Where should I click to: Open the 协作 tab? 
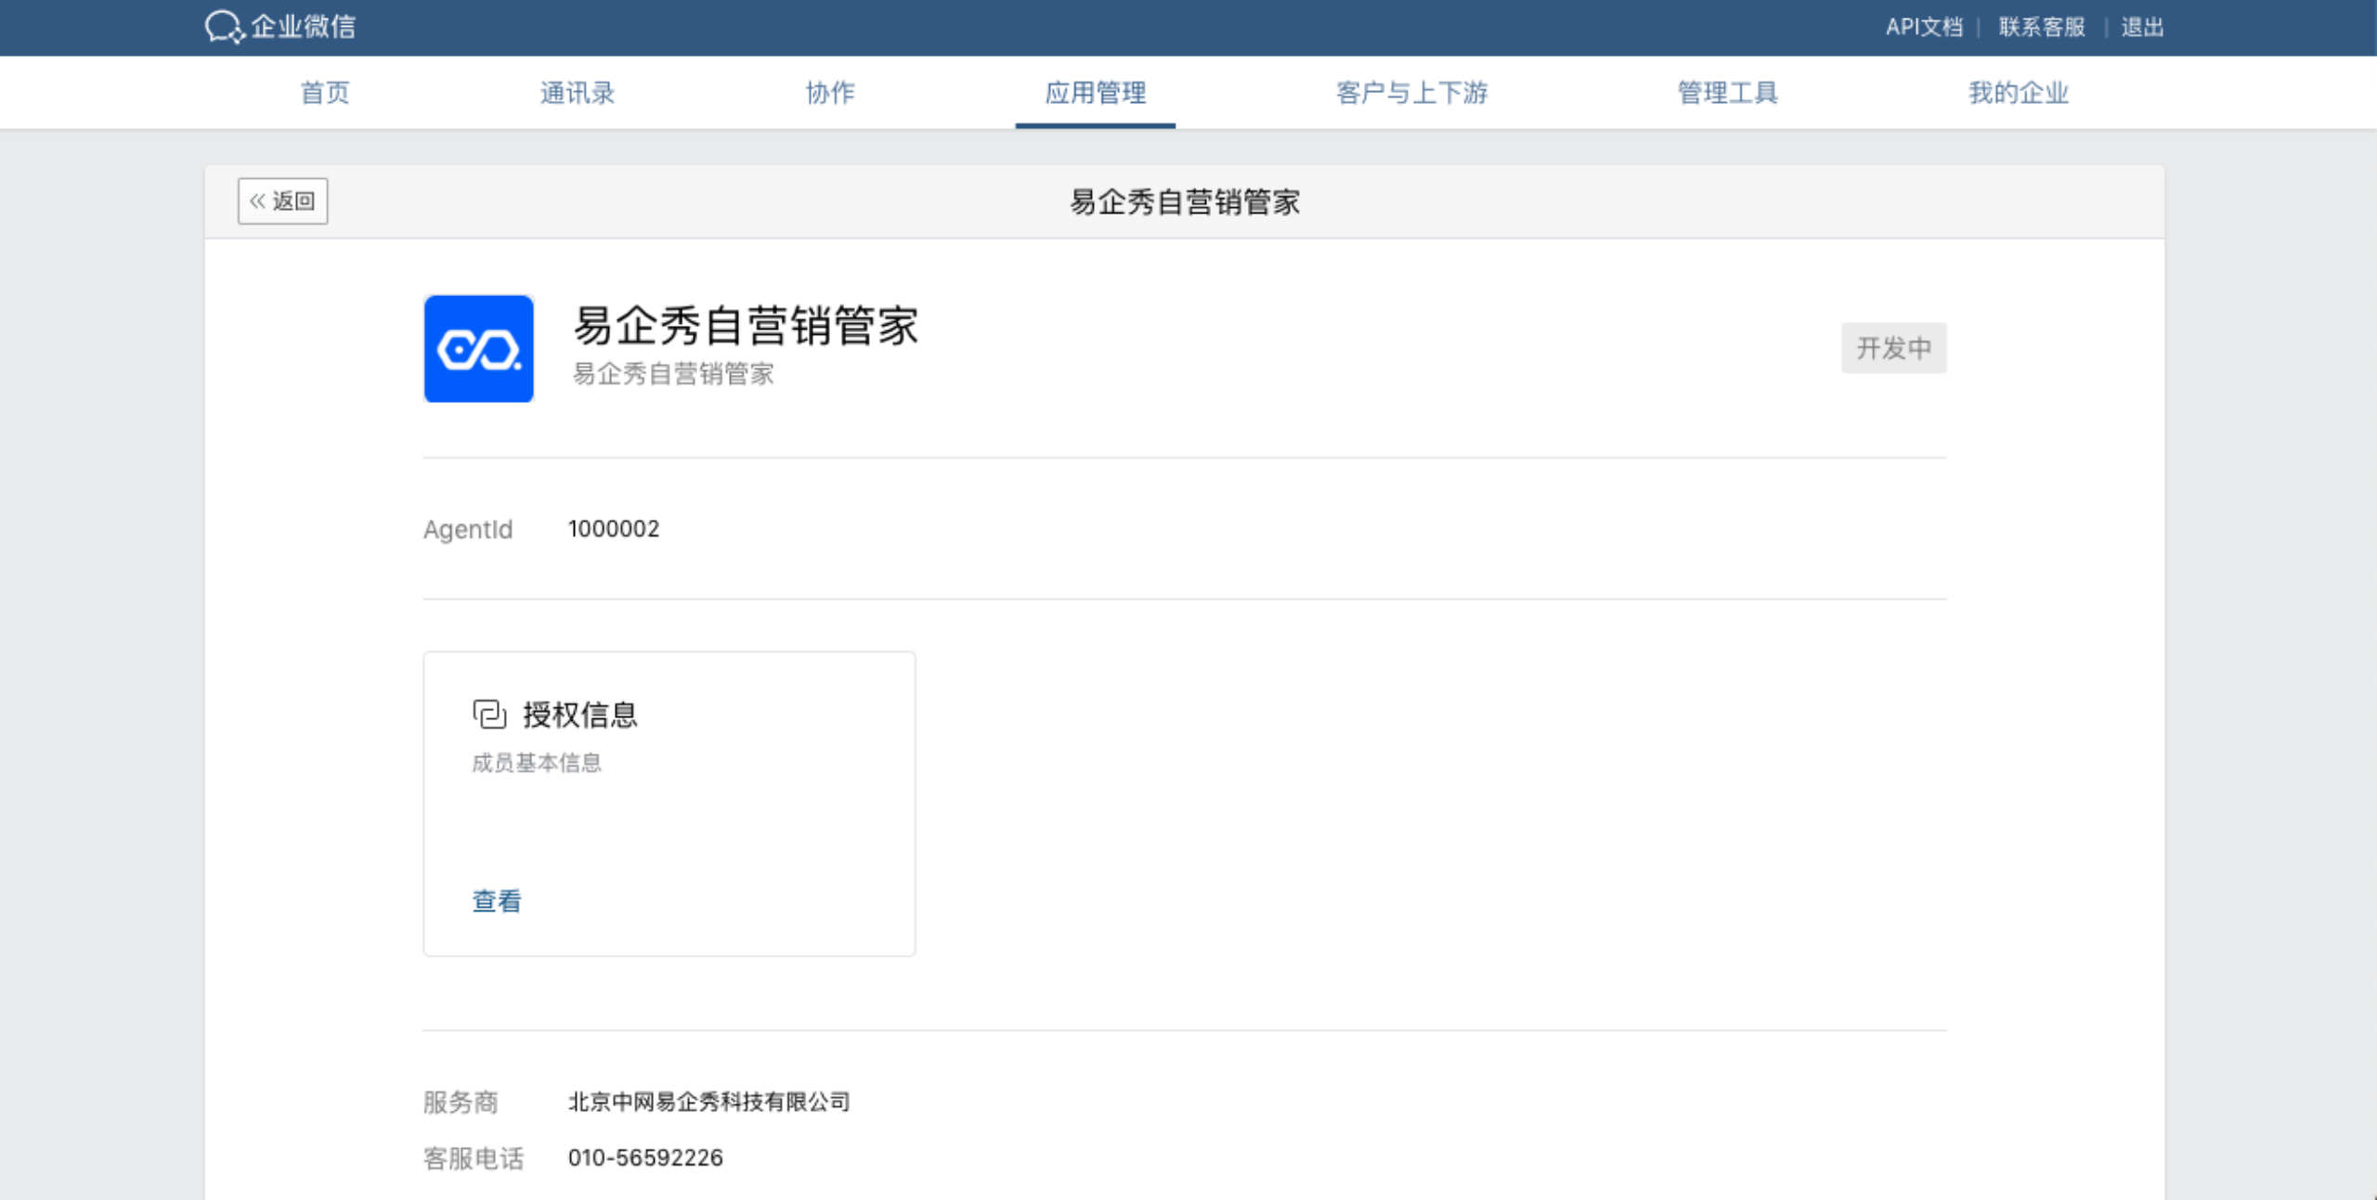click(830, 93)
